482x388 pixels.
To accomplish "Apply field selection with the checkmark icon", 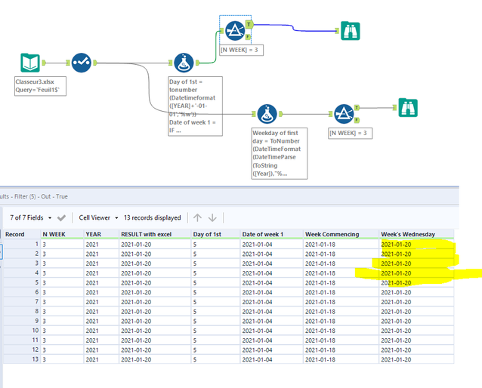I will click(x=61, y=217).
